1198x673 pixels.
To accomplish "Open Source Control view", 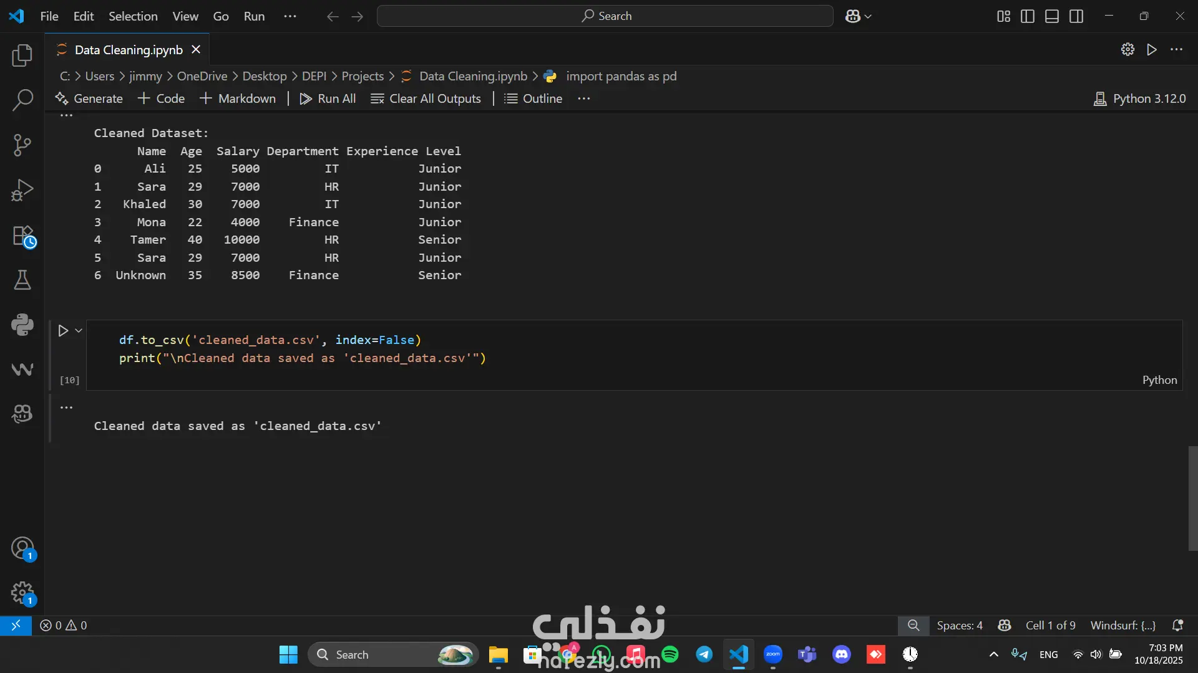I will 22,145.
